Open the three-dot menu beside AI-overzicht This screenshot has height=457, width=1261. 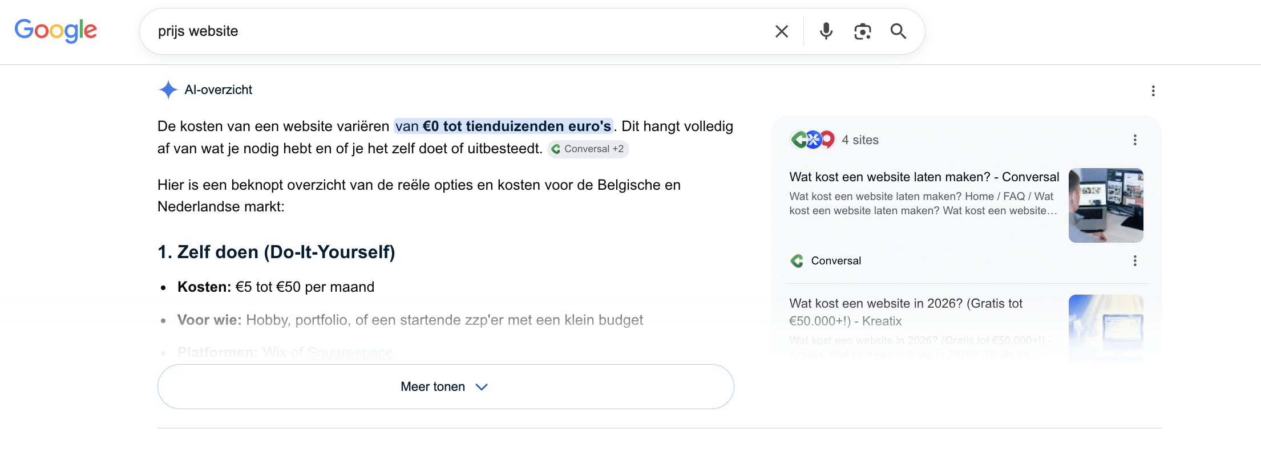coord(1153,91)
